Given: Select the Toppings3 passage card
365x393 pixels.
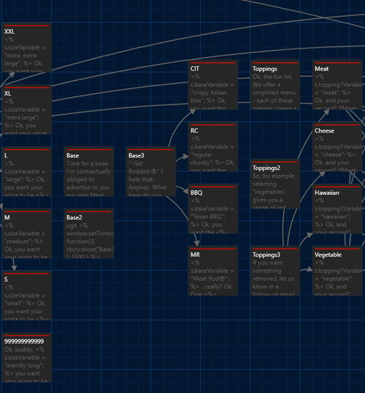Looking at the screenshot, I should (275, 271).
